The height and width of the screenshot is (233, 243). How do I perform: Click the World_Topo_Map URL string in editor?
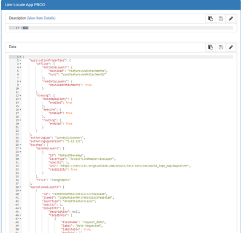[125, 166]
